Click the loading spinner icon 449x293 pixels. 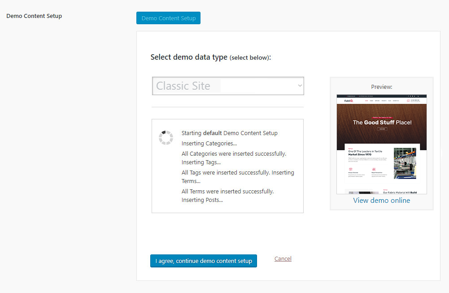coord(166,138)
